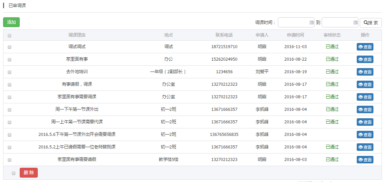This screenshot has width=386, height=182.
Task: View the 有事请假，调课 record
Action: coord(365,84)
